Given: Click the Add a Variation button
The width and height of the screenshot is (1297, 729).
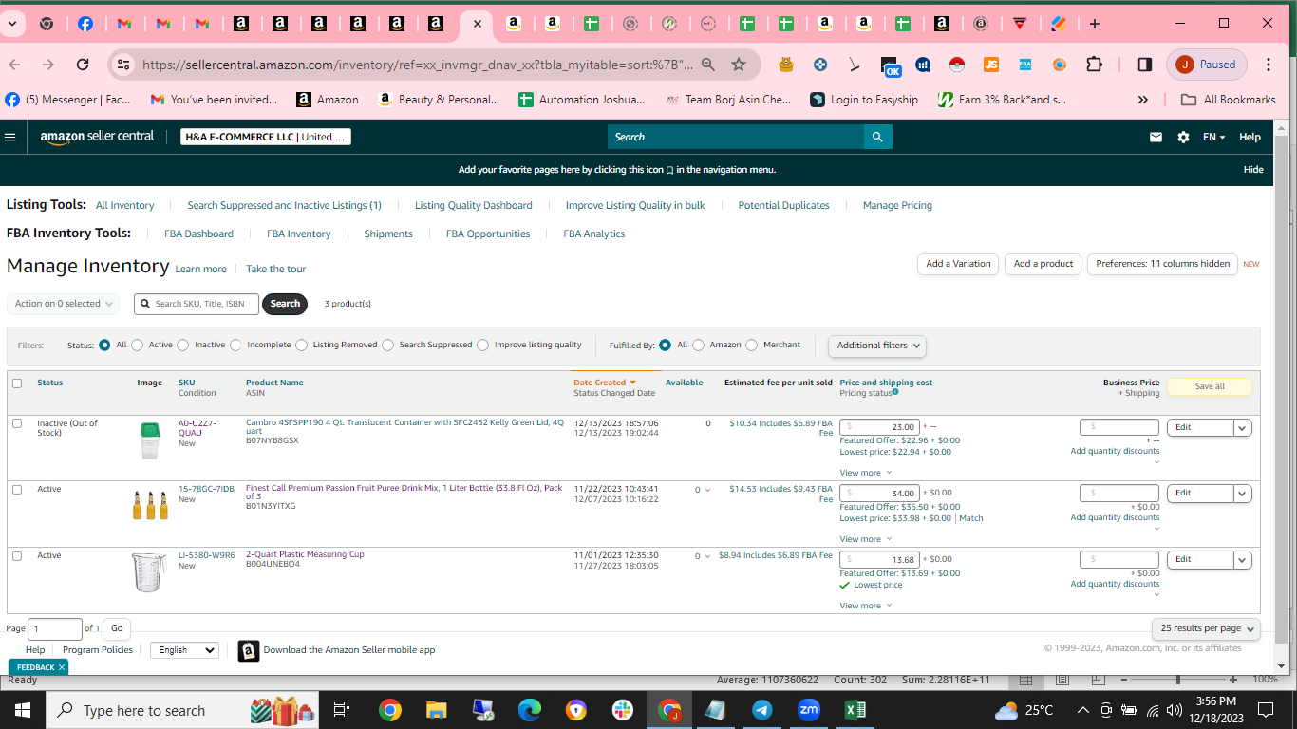Looking at the screenshot, I should pyautogui.click(x=958, y=264).
